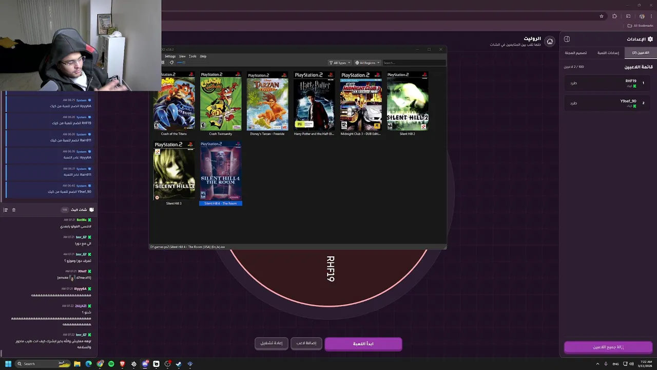Click the Silent Hill 4 iso path in status bar
657x370 pixels.
point(187,247)
